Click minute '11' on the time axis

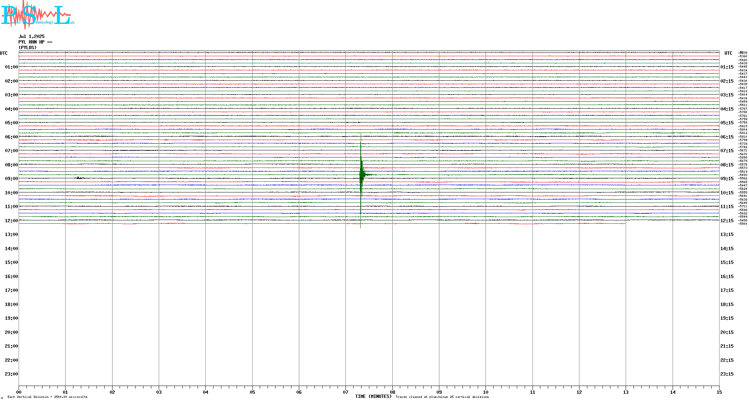point(532,392)
